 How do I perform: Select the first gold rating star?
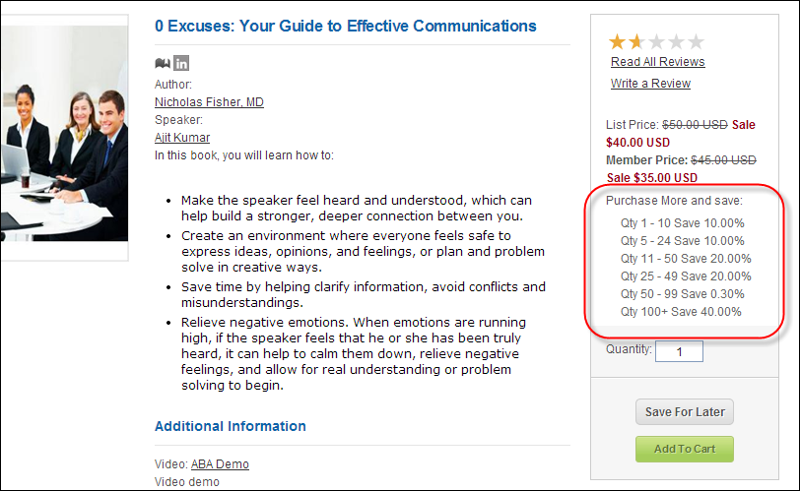tap(617, 41)
